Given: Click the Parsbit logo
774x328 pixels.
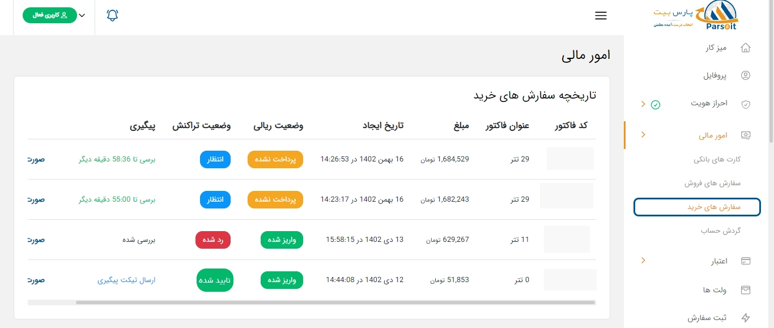Looking at the screenshot, I should 696,16.
